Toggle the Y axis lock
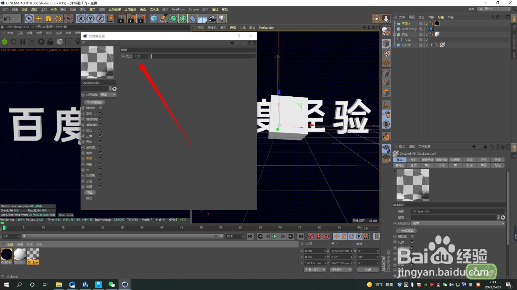The width and height of the screenshot is (517, 290). [x=90, y=19]
